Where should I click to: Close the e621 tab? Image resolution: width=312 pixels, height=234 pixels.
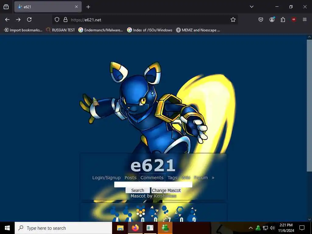(76, 7)
